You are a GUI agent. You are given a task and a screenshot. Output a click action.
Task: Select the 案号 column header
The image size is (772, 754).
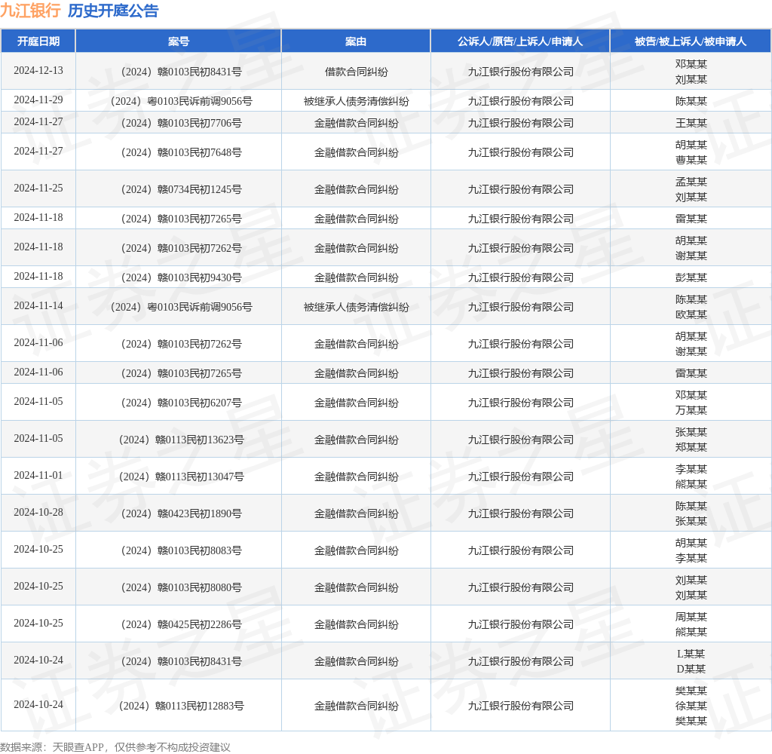point(179,41)
